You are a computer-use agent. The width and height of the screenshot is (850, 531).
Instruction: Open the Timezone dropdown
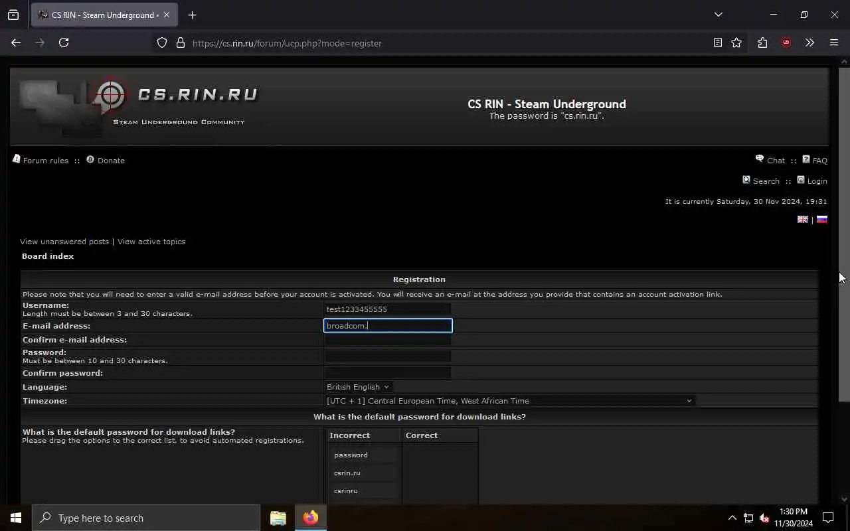pyautogui.click(x=509, y=401)
